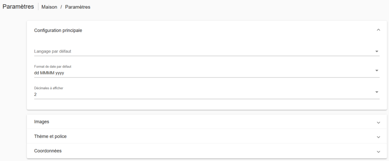The height and width of the screenshot is (161, 389).
Task: Expand Thème et police using its chevron
Action: click(x=378, y=137)
